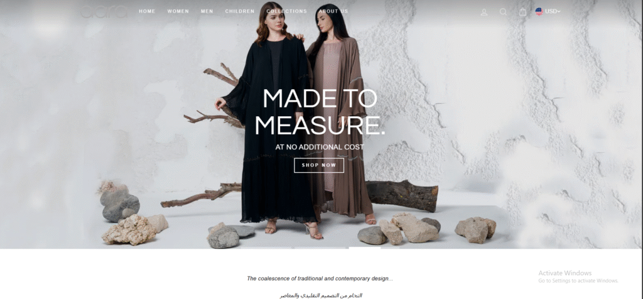Click the US flag currency icon
The width and height of the screenshot is (643, 299).
pos(539,11)
